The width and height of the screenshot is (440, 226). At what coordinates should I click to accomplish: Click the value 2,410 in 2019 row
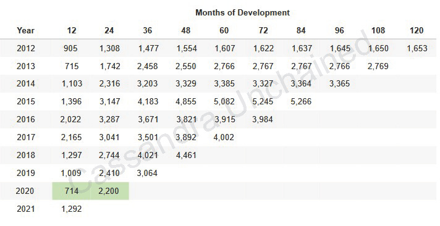tap(109, 173)
